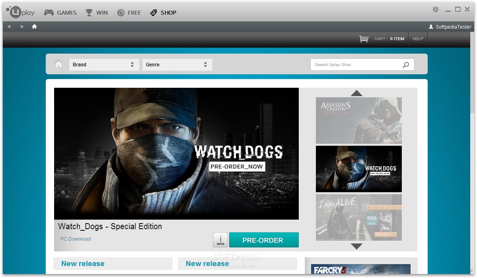Go back with the left arrow
Viewport: 477px width, 278px height.
[x=9, y=27]
